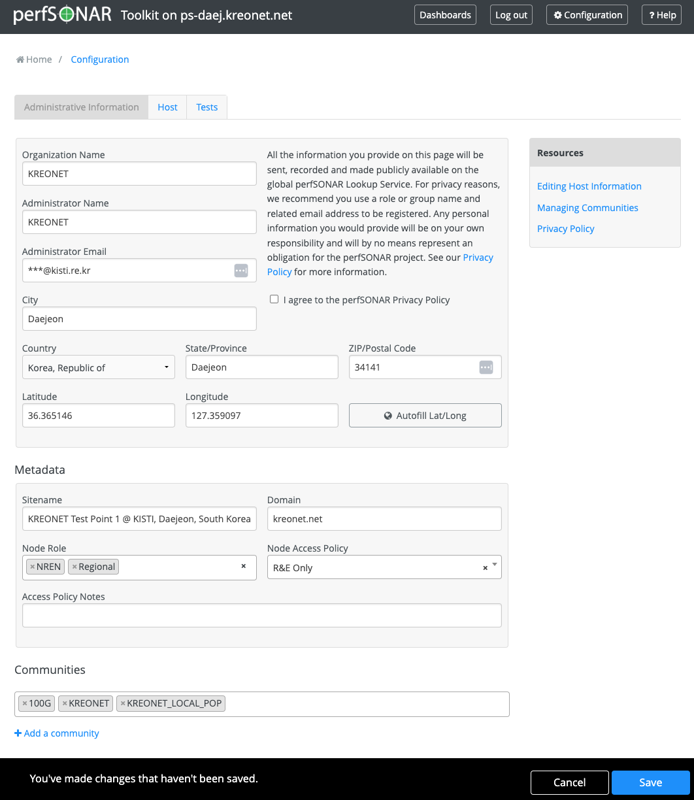
Task: Expand the Node Access Policy dropdown arrow
Action: point(495,565)
